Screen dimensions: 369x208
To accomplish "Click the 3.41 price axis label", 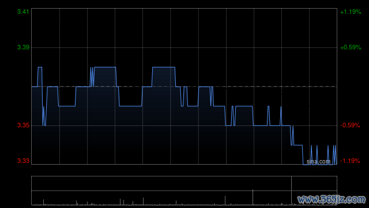I will coord(23,12).
